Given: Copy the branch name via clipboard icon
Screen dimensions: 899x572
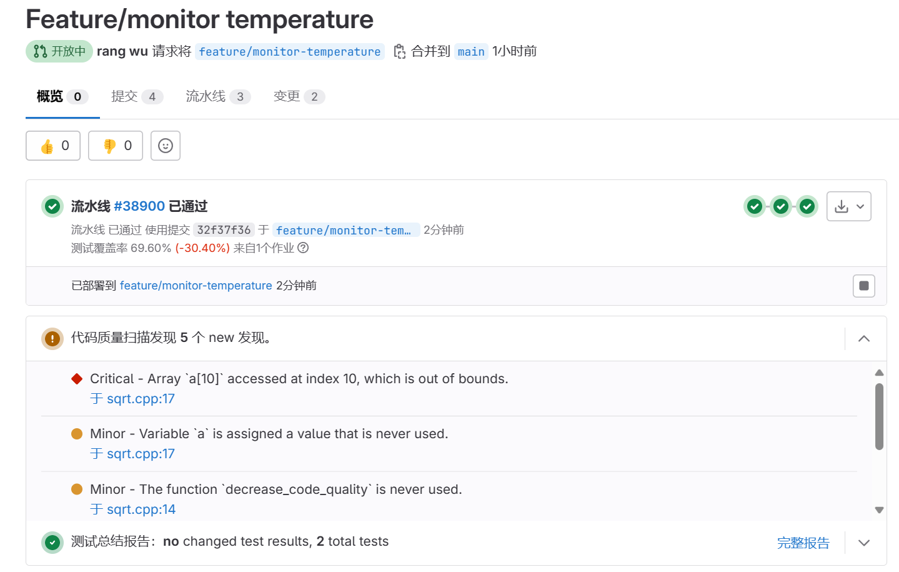Looking at the screenshot, I should [399, 51].
